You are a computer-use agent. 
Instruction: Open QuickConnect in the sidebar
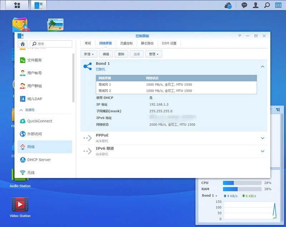pos(39,121)
